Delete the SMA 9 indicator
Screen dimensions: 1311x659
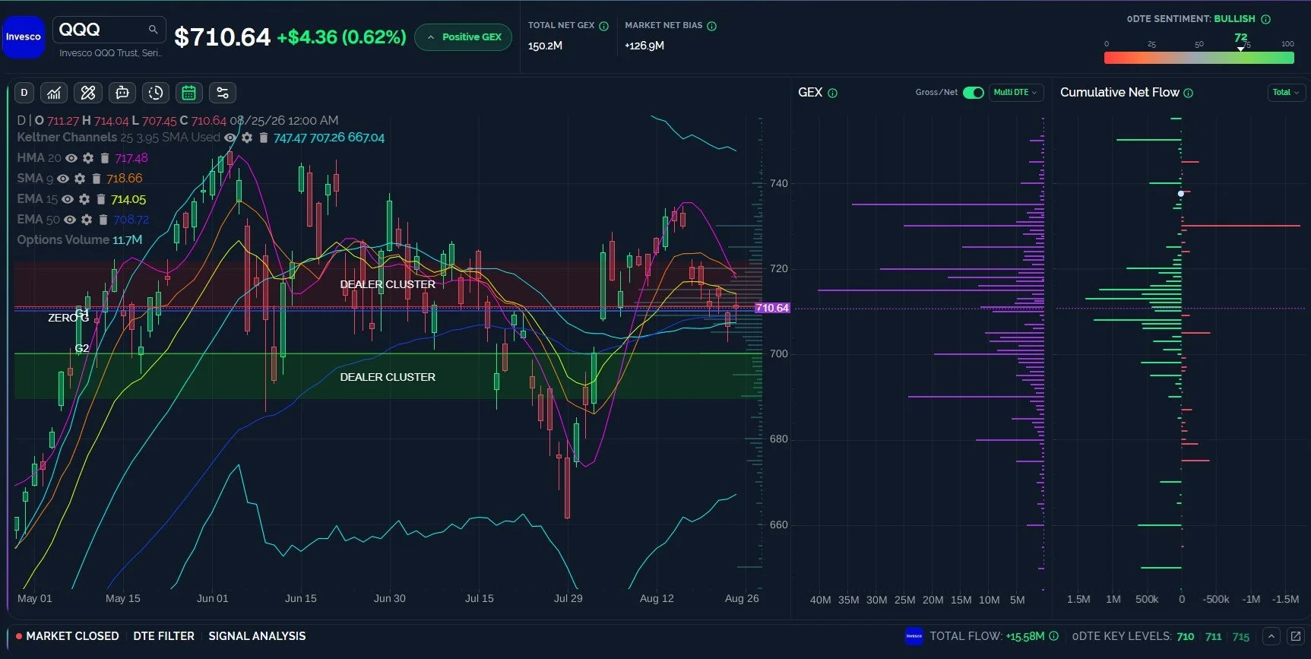tap(97, 179)
